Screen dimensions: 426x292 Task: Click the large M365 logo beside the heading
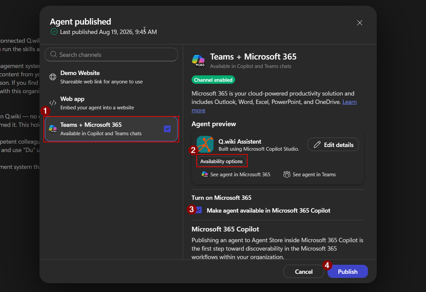click(199, 61)
